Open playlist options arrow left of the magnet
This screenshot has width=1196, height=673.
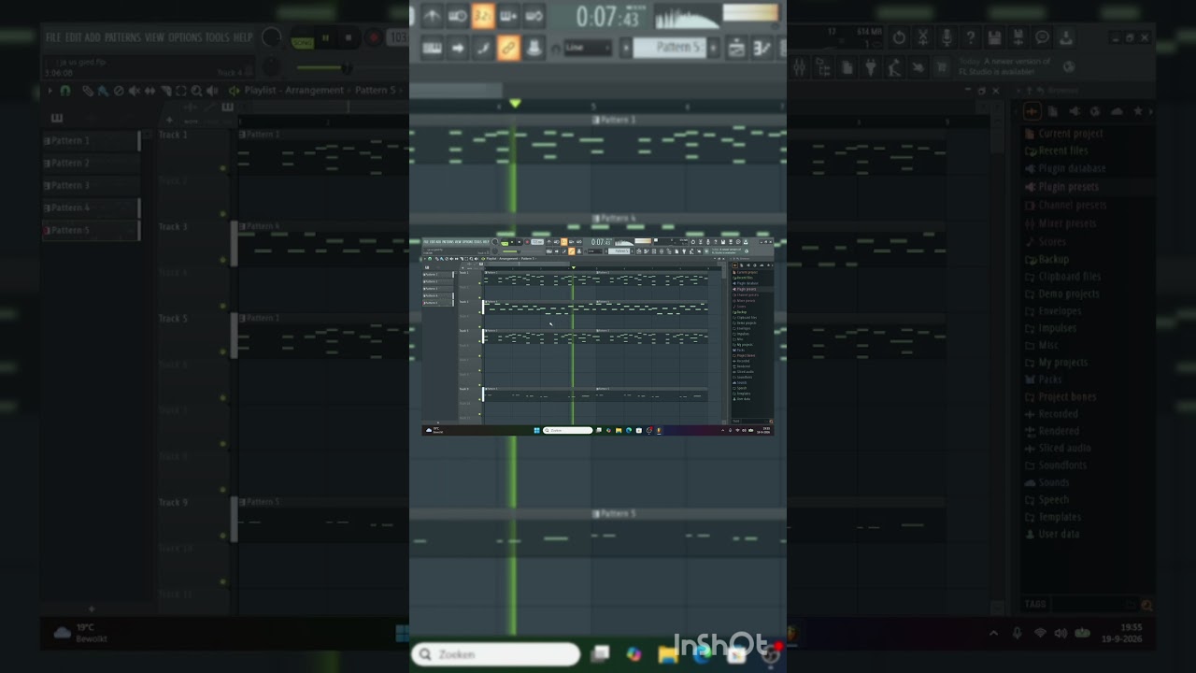tap(50, 91)
